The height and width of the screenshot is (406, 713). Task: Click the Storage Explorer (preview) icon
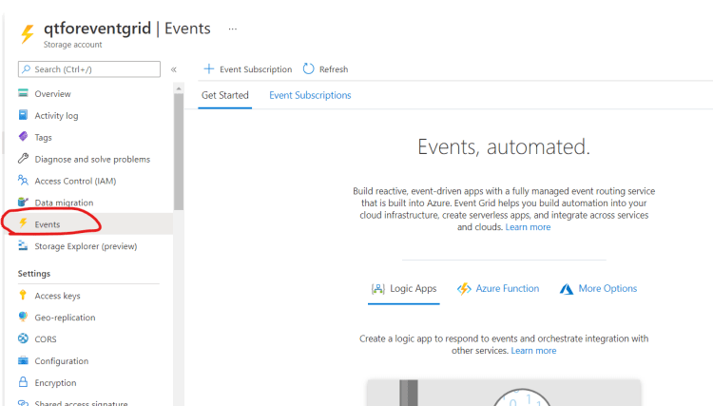[23, 245]
